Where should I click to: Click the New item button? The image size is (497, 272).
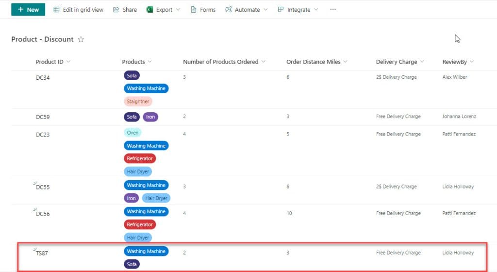28,10
